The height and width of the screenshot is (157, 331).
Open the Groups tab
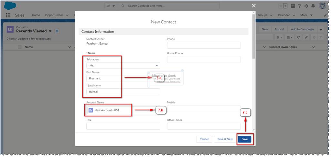tap(262, 15)
